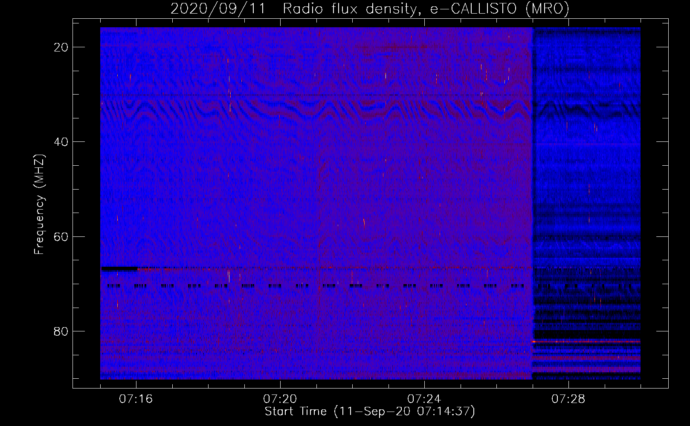Screen dimensions: 690x426
Task: Click the 07:20 time tick label
Action: click(280, 399)
